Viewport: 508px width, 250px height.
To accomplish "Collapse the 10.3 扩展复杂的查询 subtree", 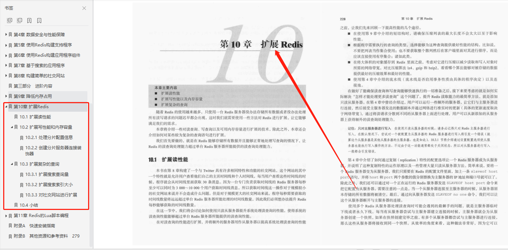I will pyautogui.click(x=11, y=164).
